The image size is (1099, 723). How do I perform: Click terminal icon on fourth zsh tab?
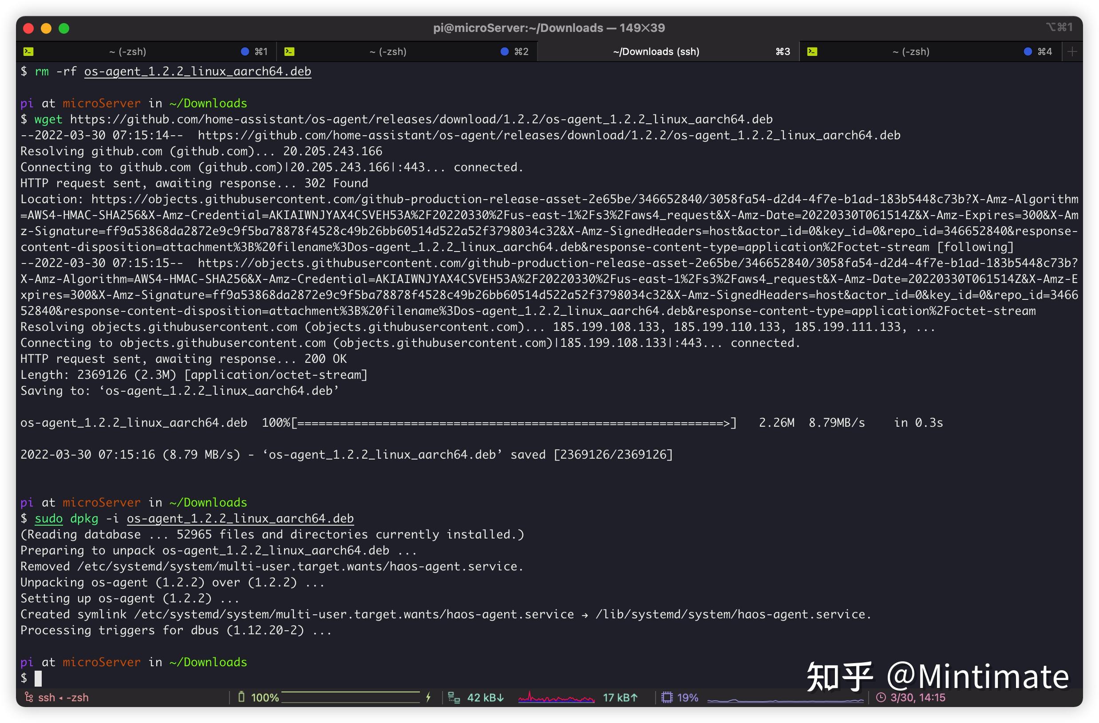point(812,51)
